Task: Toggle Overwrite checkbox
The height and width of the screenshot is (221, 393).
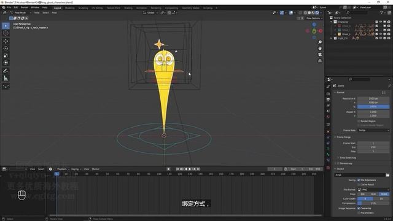Action: [x=359, y=208]
